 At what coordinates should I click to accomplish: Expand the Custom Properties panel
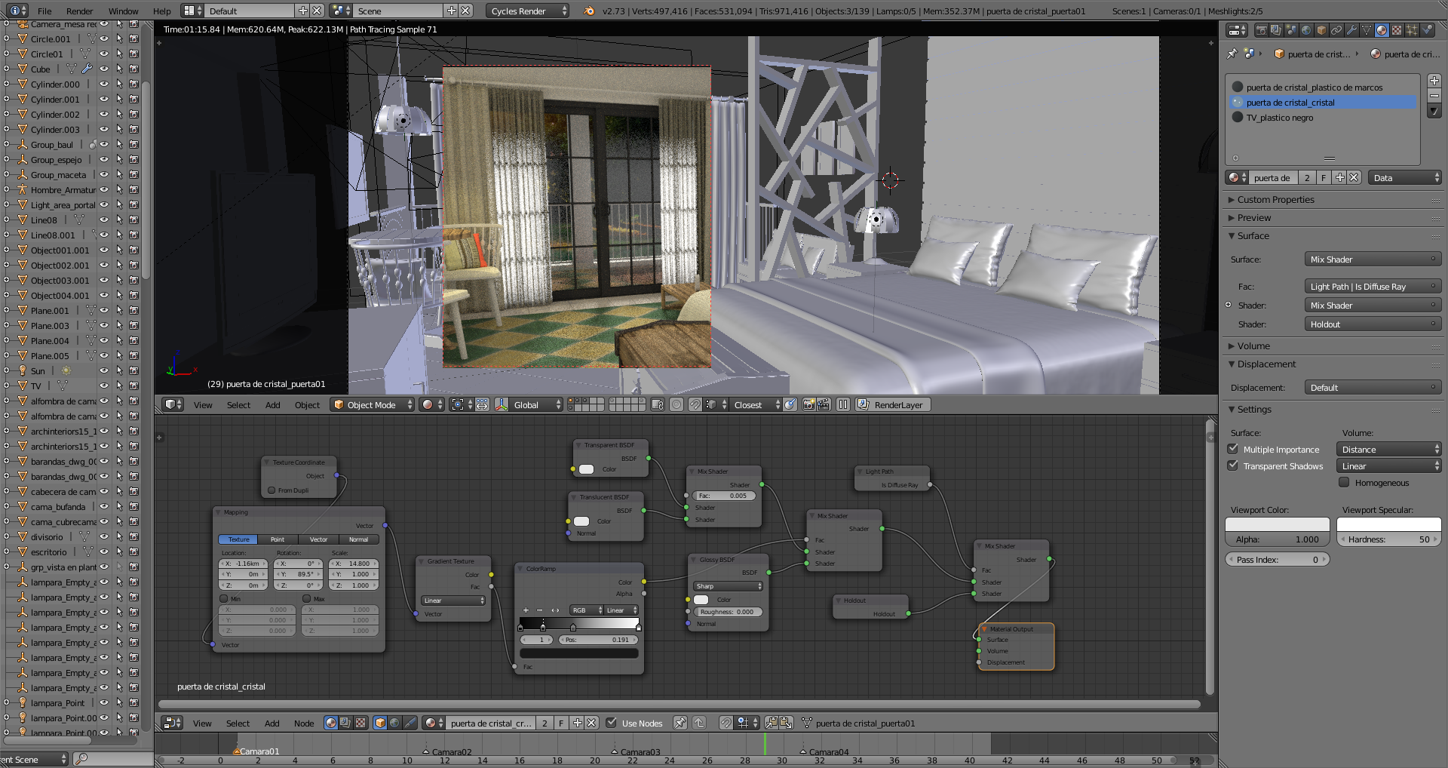click(1275, 200)
